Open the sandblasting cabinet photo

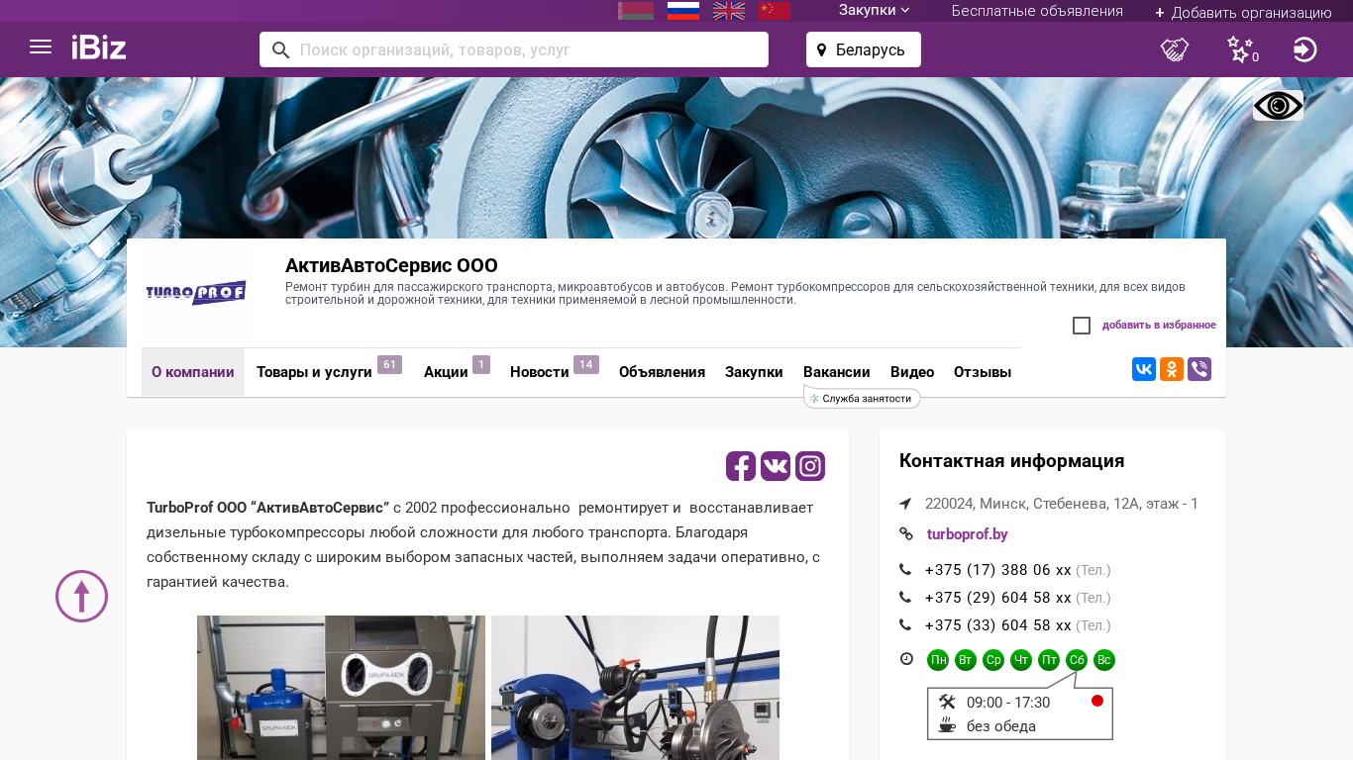[341, 688]
